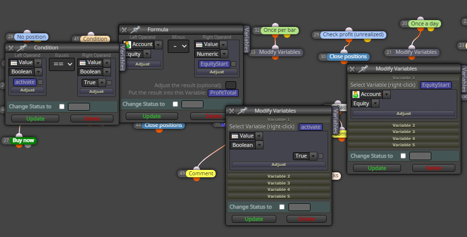This screenshot has width=467, height=237.
Task: Expand Variable 3 in EquityStart Modify Variables
Action: click(x=403, y=132)
